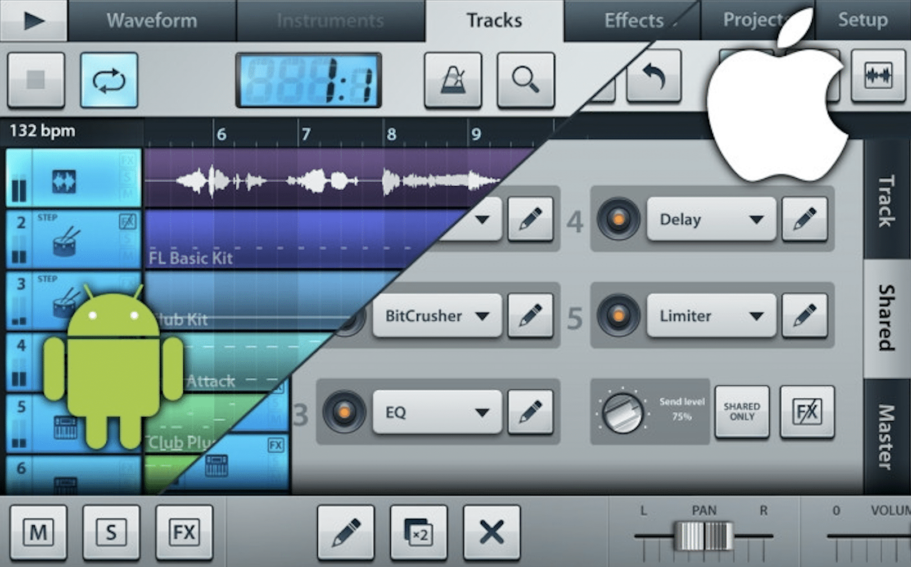Edit the Limiter effect with pencil icon
The image size is (911, 567).
(805, 316)
